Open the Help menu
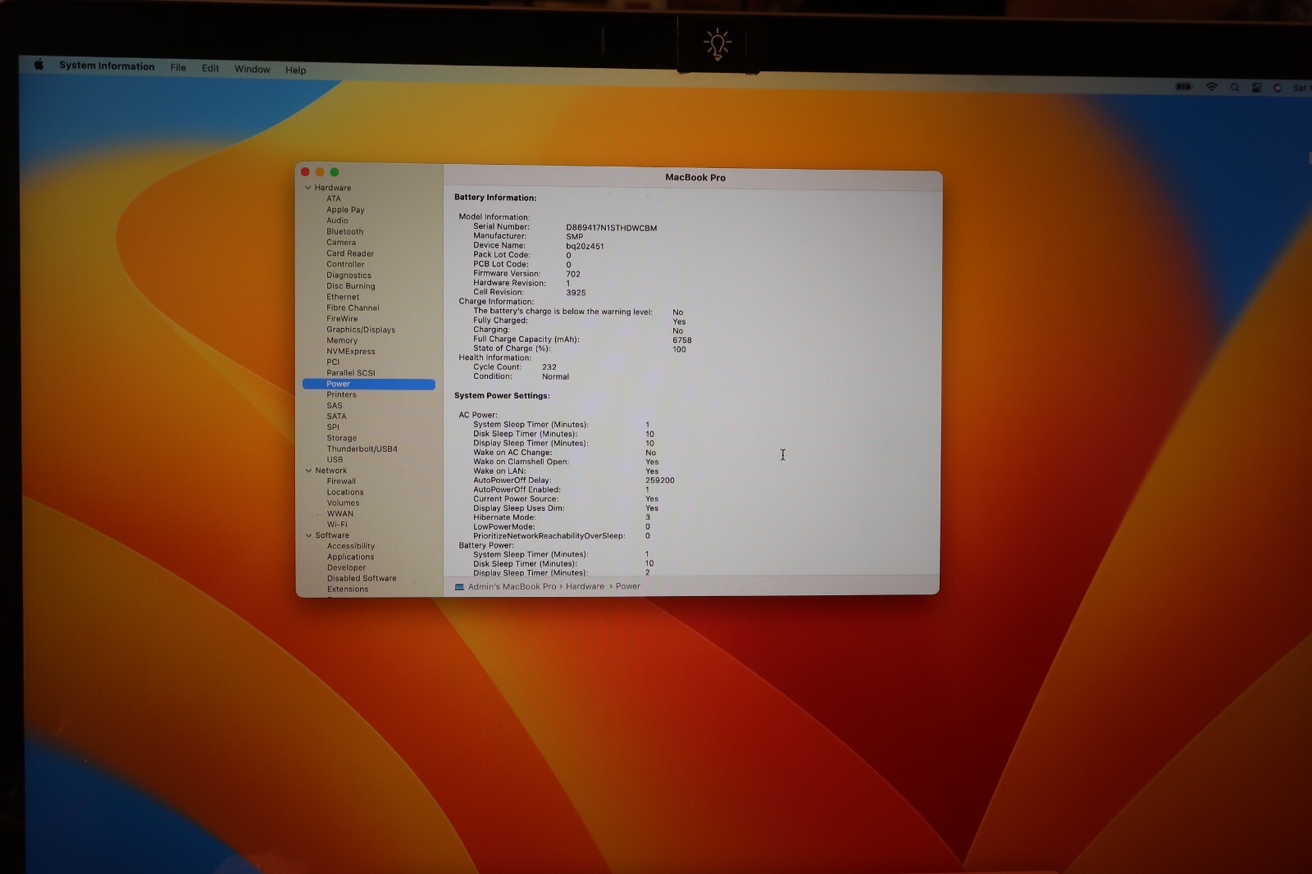Viewport: 1312px width, 874px height. click(295, 71)
